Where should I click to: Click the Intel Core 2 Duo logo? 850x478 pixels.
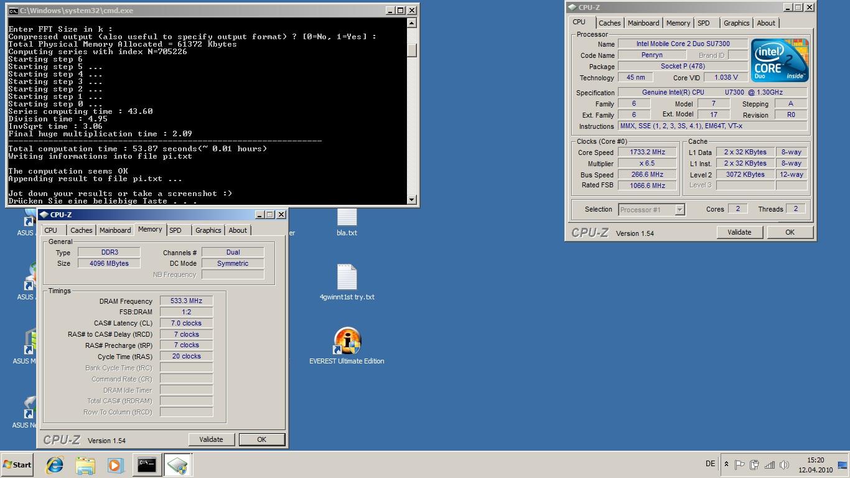[x=779, y=60]
